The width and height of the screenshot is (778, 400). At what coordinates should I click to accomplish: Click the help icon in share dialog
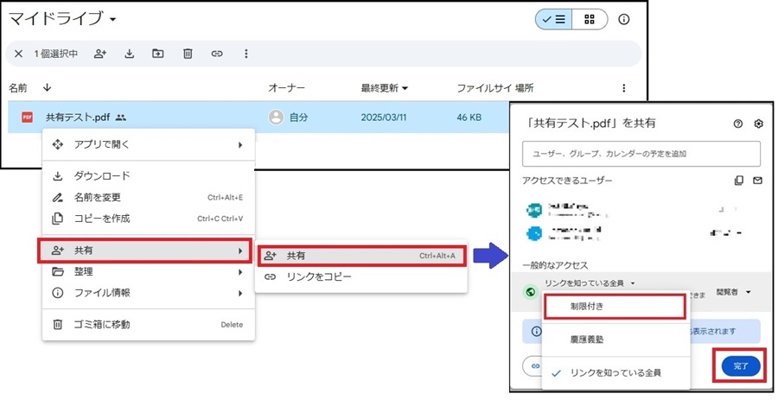[x=737, y=124]
